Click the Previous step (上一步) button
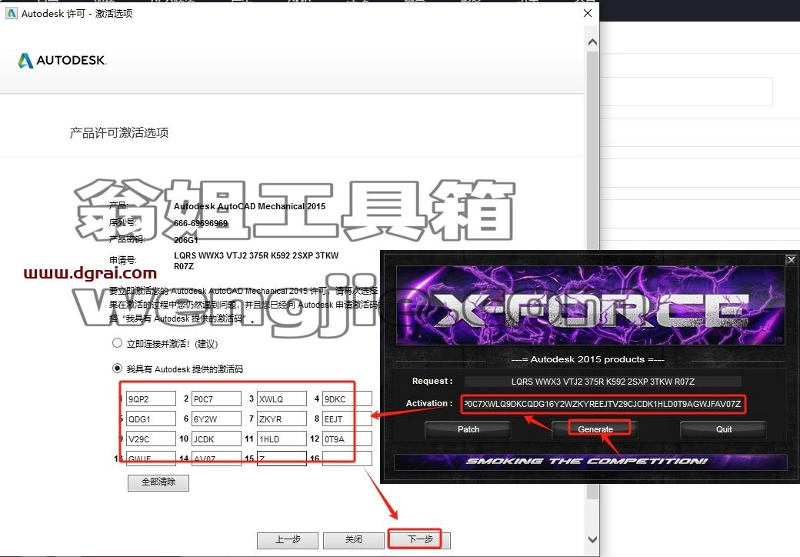800x557 pixels. tap(288, 539)
